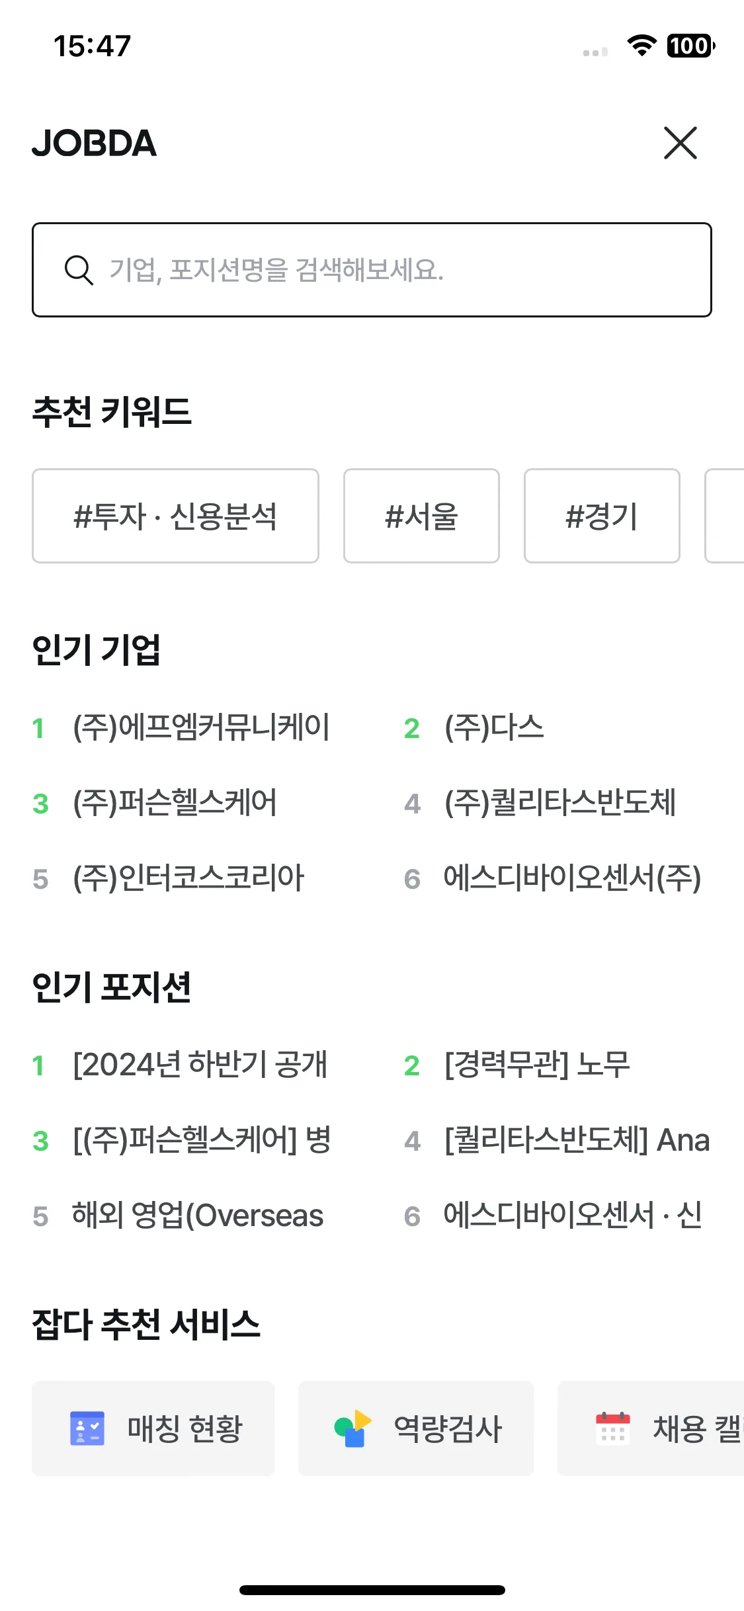This screenshot has width=744, height=1611.
Task: Tap the magnifying glass search icon
Action: click(x=79, y=270)
